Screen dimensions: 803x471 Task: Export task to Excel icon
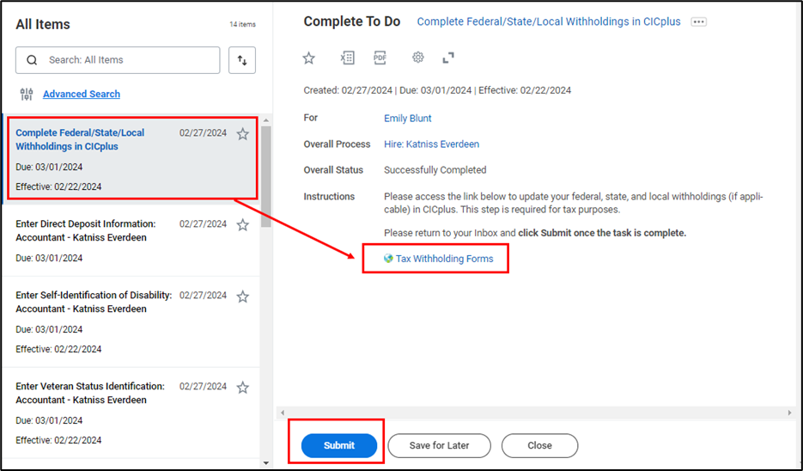click(347, 58)
